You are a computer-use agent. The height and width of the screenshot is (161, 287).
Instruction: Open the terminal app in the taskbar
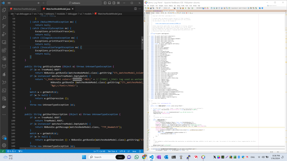coord(173,157)
